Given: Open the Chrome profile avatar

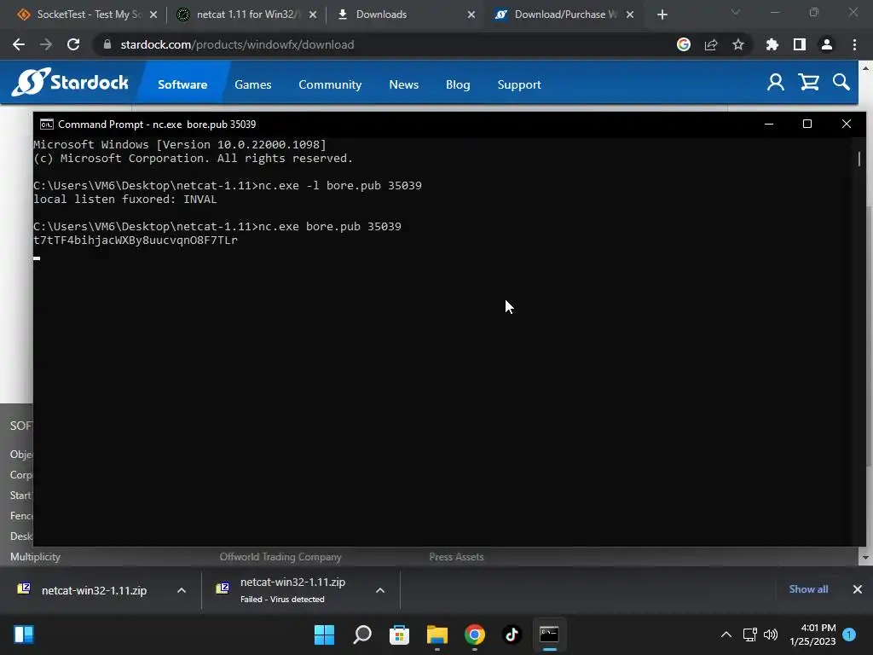Looking at the screenshot, I should coord(827,44).
